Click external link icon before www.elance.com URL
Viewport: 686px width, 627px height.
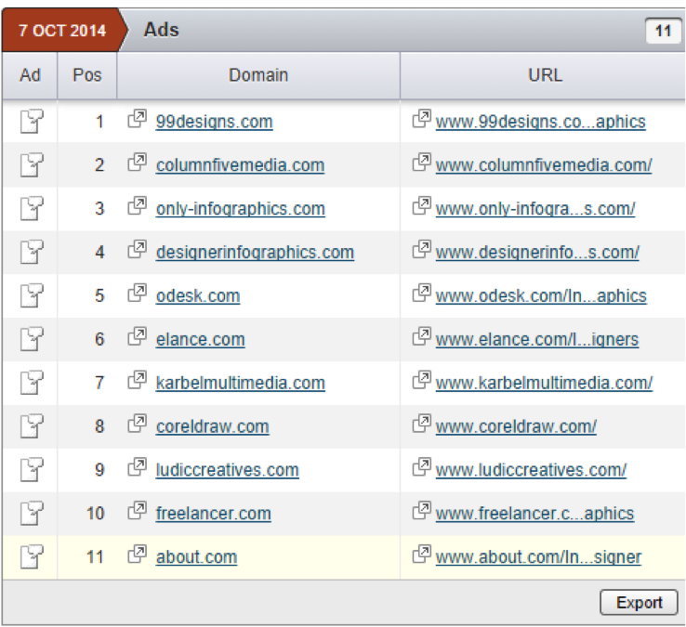point(422,336)
